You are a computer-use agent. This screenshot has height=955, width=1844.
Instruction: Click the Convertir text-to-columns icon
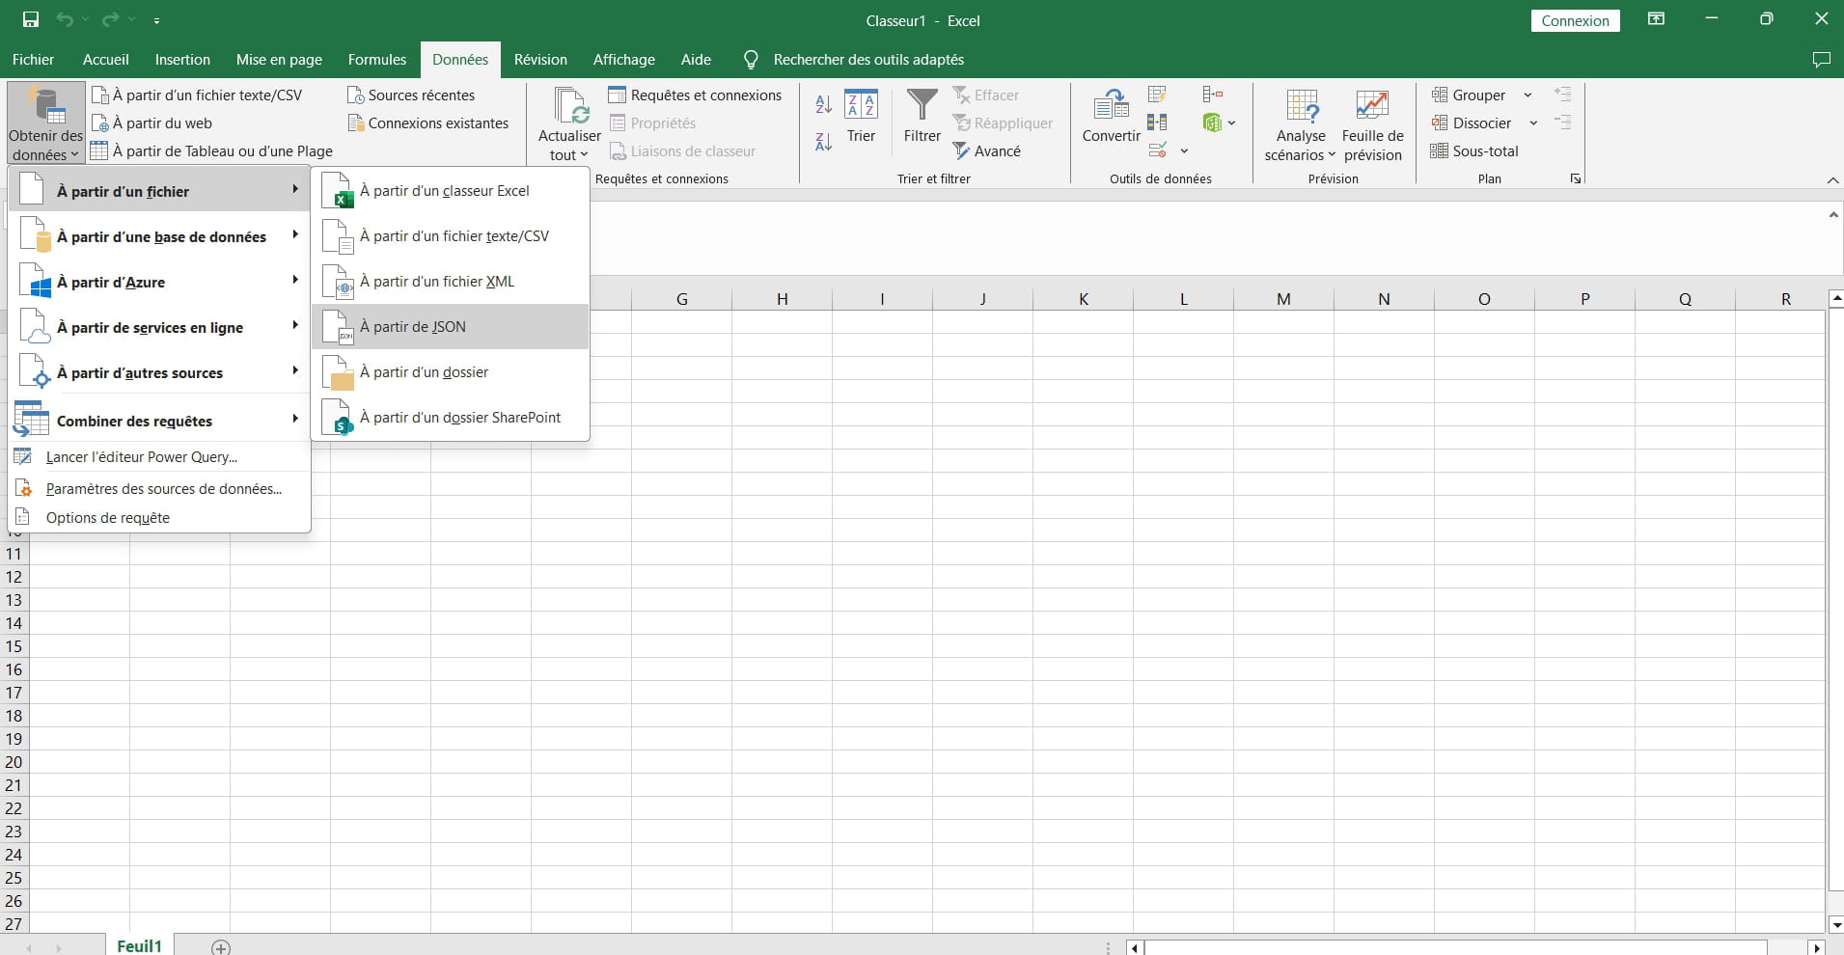pyautogui.click(x=1112, y=106)
